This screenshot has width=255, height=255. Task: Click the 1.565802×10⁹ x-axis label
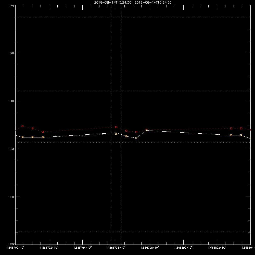[217, 248]
